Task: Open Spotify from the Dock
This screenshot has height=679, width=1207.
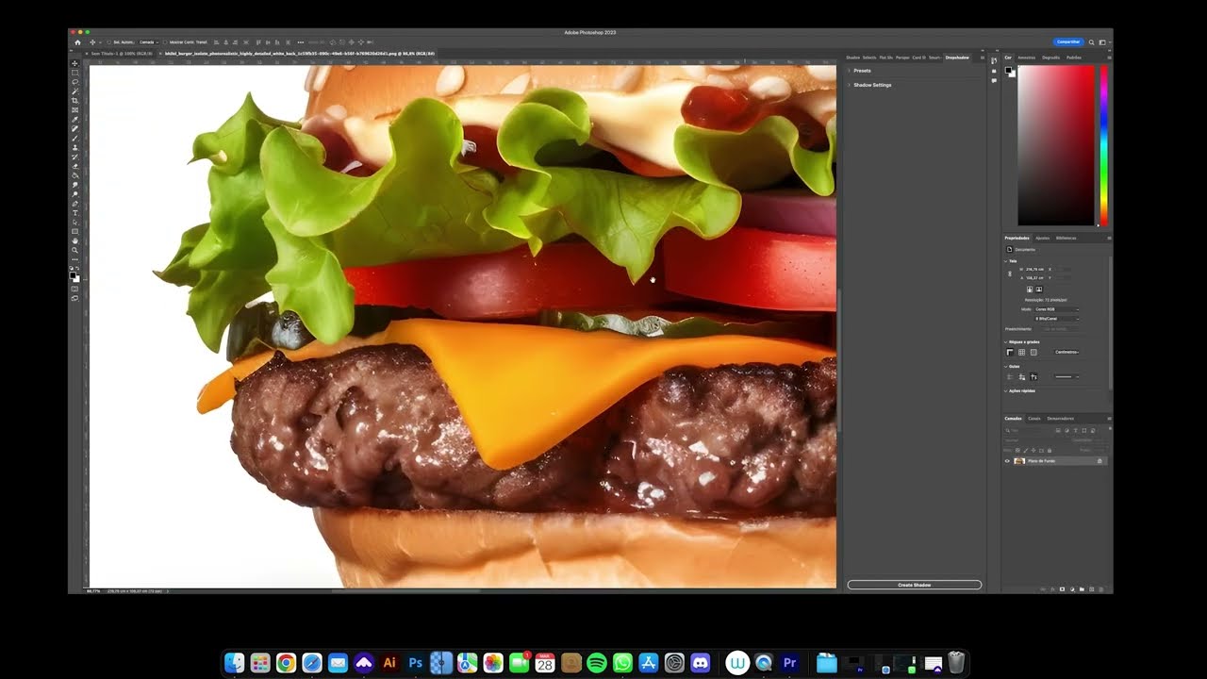Action: pos(596,663)
